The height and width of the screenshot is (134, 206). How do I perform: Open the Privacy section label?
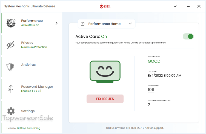27,43
